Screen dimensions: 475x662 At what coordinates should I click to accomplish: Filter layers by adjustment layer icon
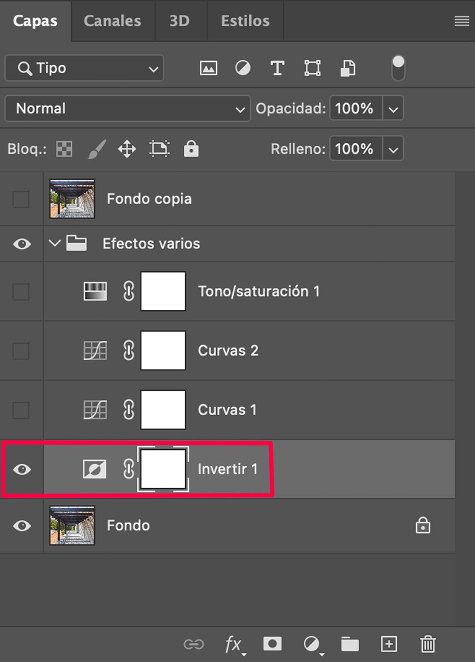tap(243, 68)
